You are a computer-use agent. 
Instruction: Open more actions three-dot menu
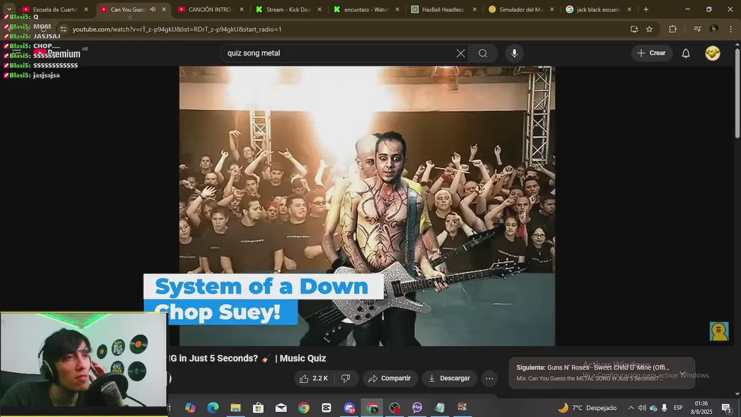[489, 378]
